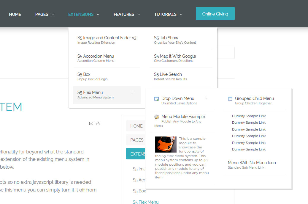The image size is (308, 204).
Task: Click the print icon
Action: (x=98, y=123)
